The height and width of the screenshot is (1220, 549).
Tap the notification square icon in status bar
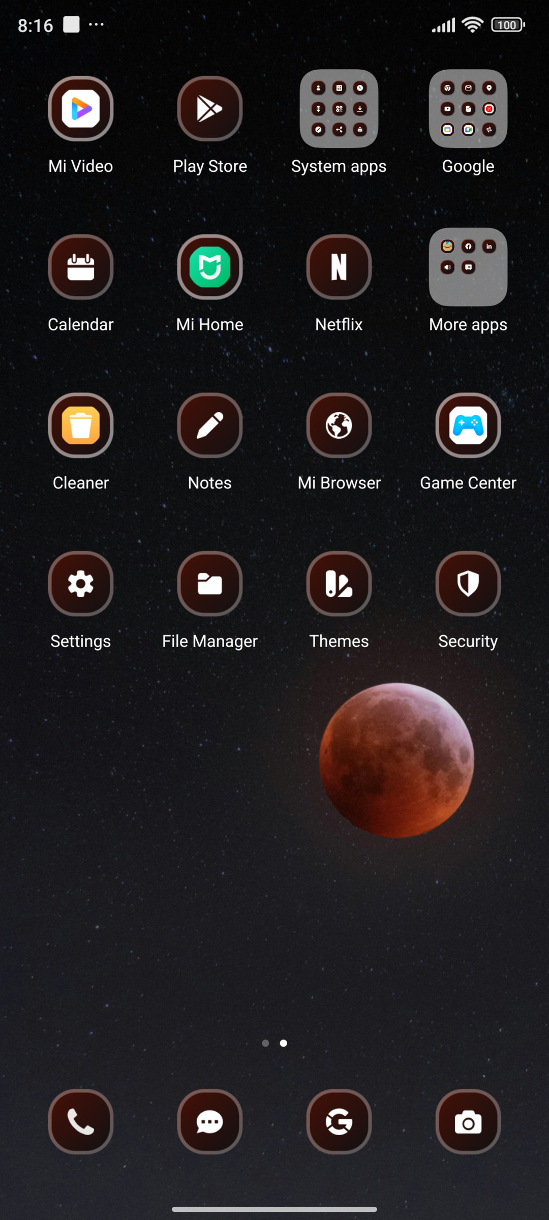[x=72, y=24]
